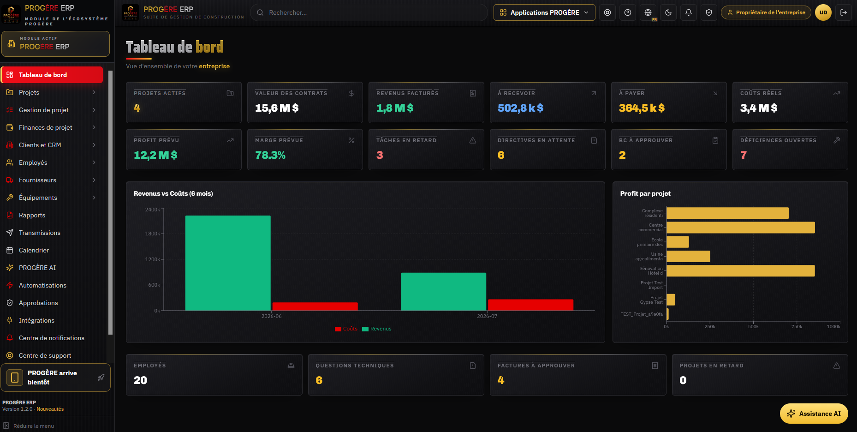Viewport: 857px width, 432px height.
Task: Click the Rapports document icon
Action: pos(10,215)
